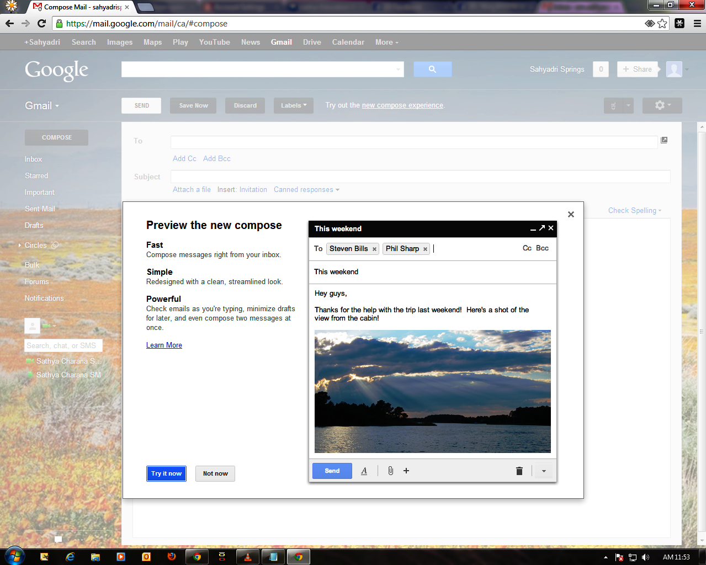Open the Inbox folder
This screenshot has width=706, height=565.
coord(33,159)
